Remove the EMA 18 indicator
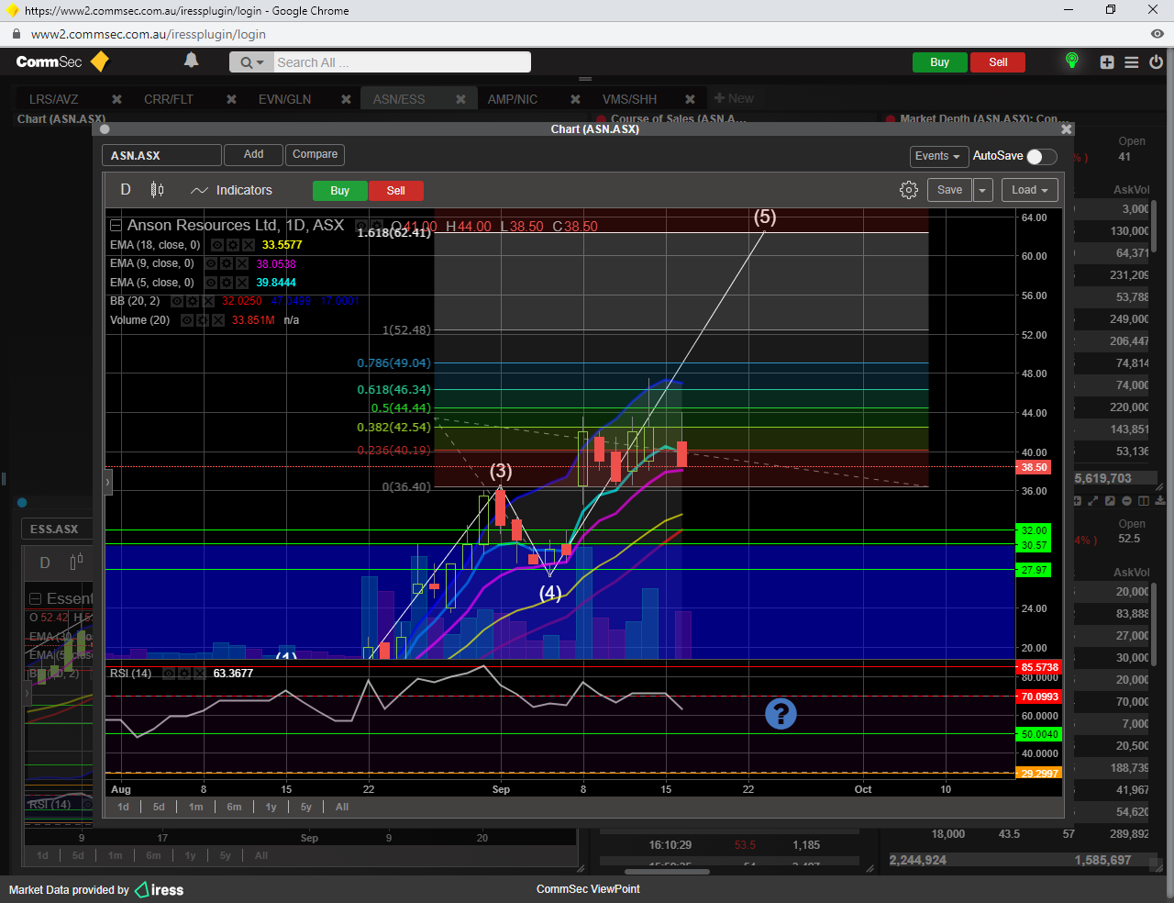The height and width of the screenshot is (903, 1174). (x=247, y=245)
